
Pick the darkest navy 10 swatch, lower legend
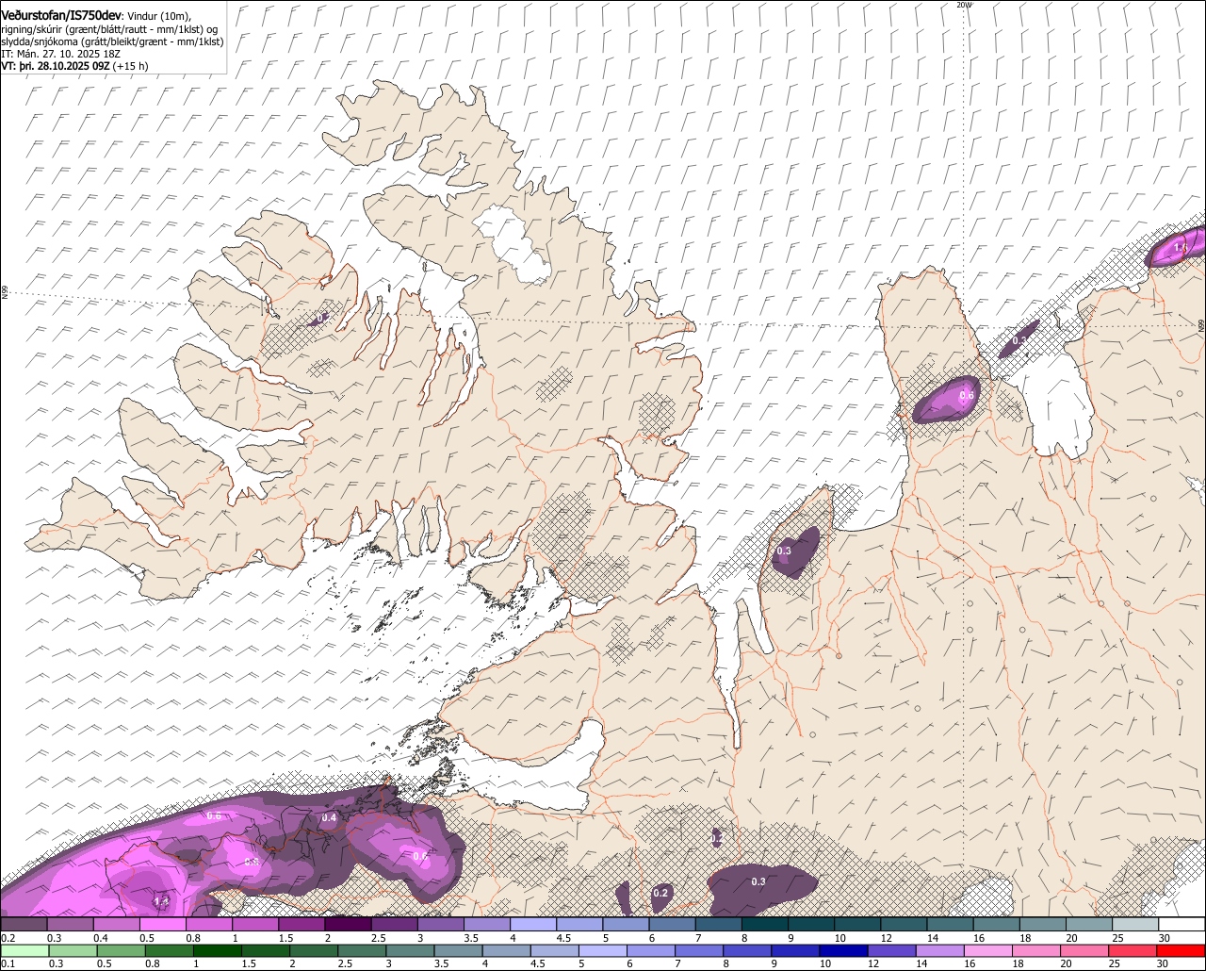843,951
